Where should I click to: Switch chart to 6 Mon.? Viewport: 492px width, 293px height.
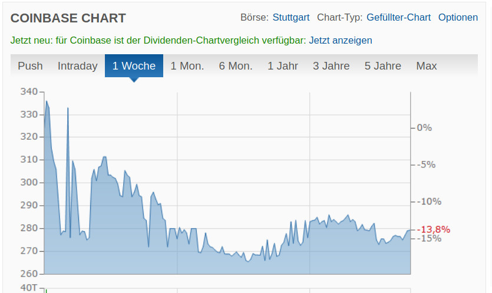coord(236,66)
